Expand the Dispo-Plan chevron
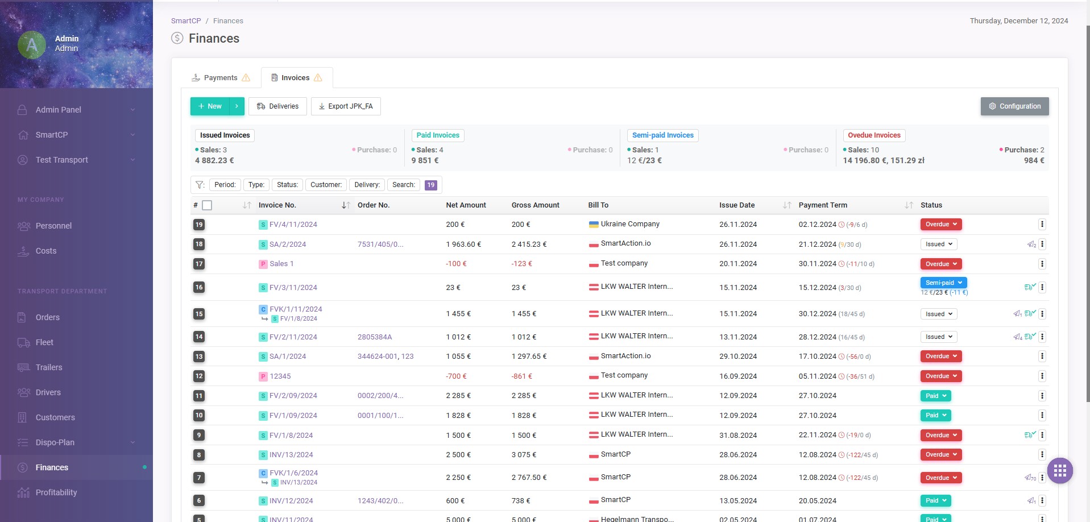 132,442
